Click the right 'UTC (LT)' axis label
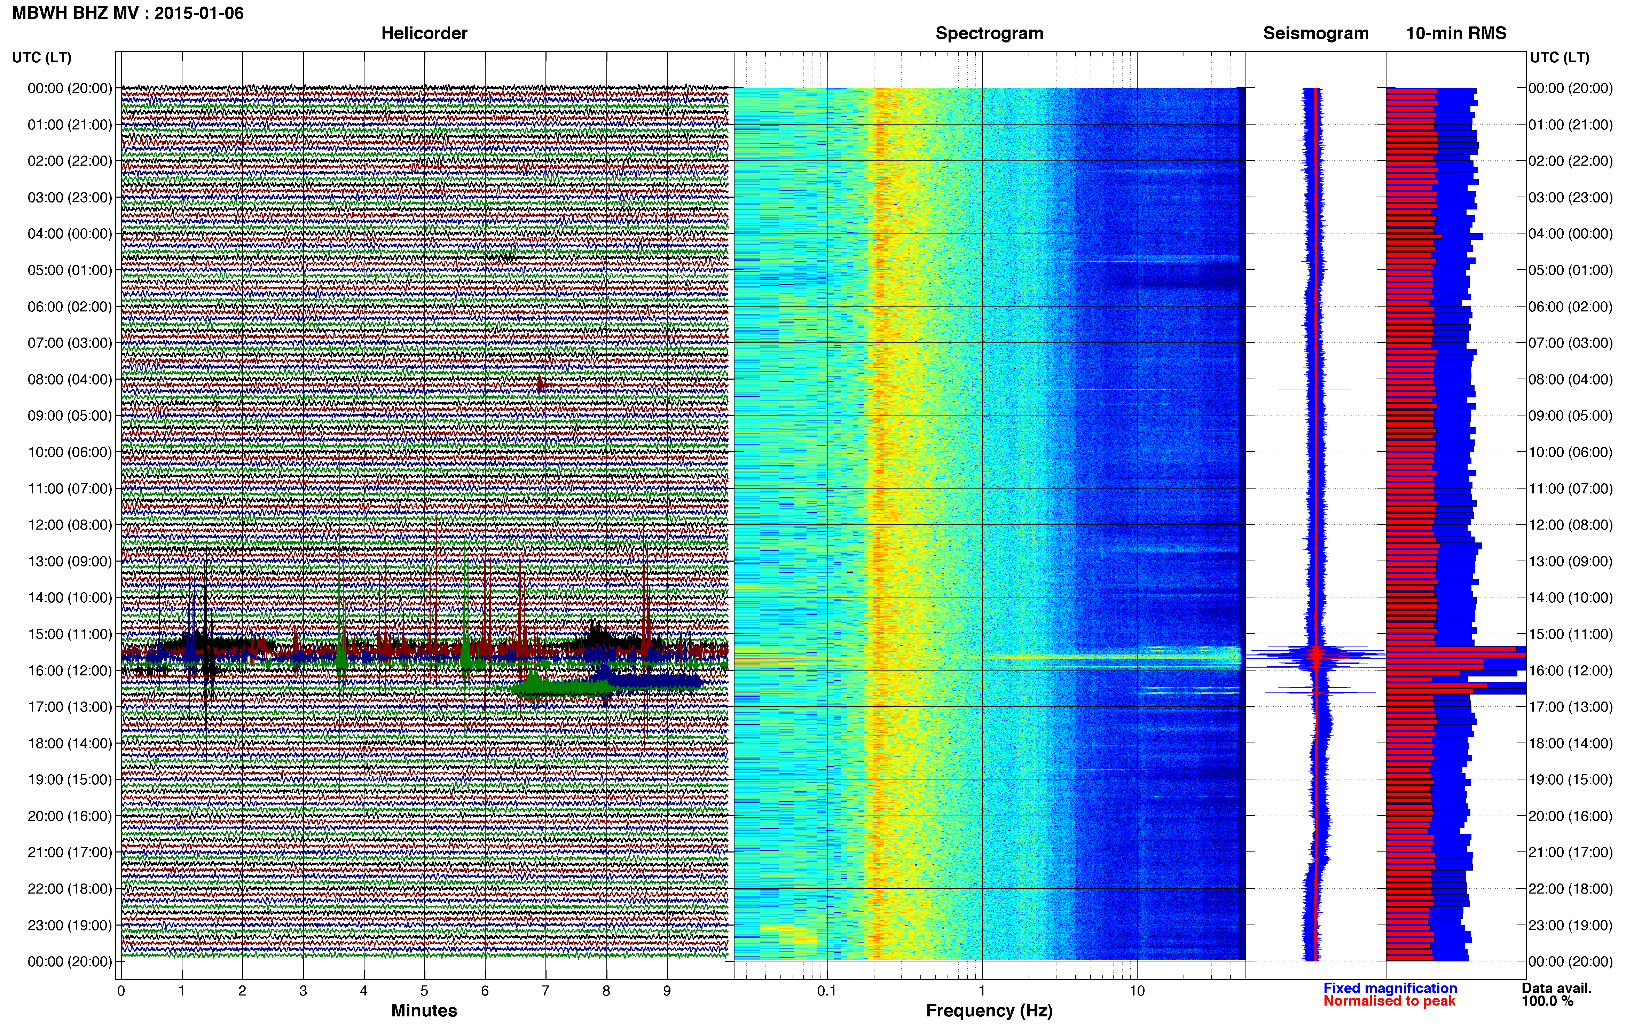 point(1559,57)
